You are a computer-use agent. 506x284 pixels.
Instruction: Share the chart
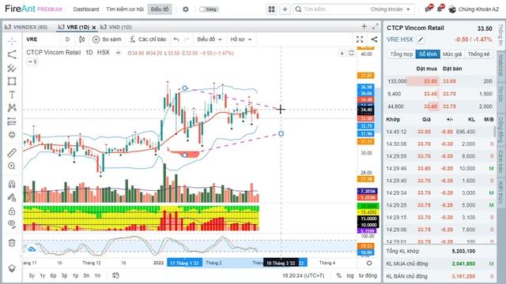click(x=374, y=39)
